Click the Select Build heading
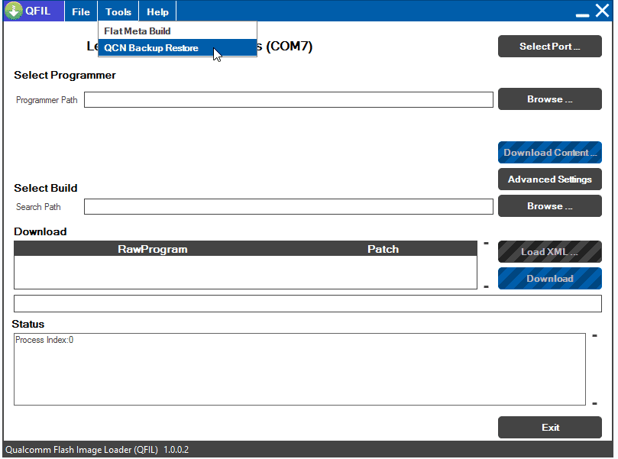 tap(45, 188)
